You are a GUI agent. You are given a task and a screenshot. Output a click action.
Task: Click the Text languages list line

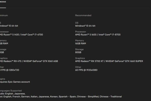point(61,97)
